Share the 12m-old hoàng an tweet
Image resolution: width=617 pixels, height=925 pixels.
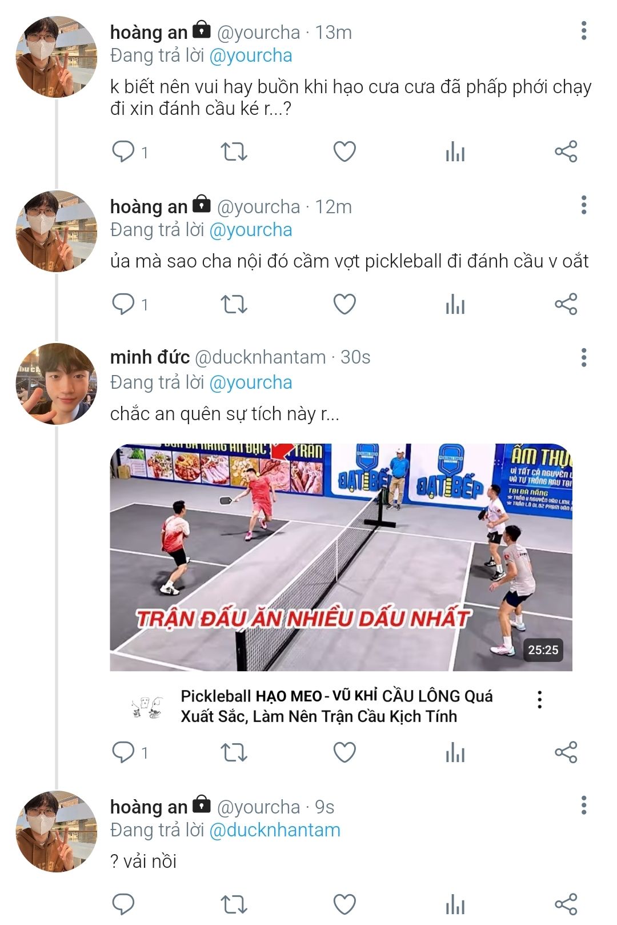tap(566, 304)
